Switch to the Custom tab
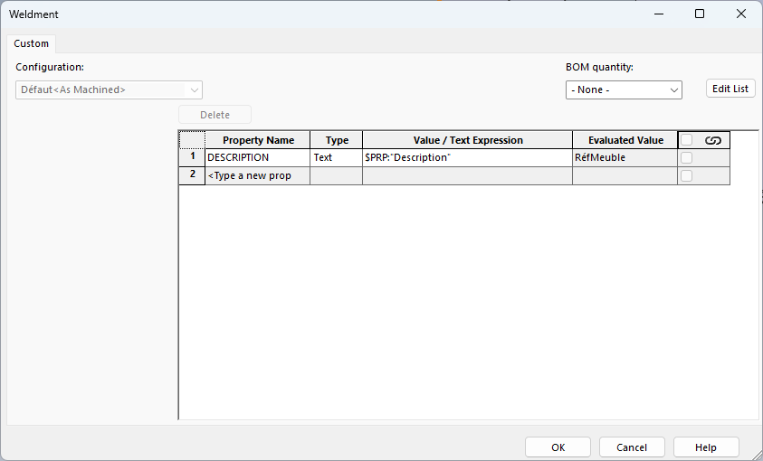The width and height of the screenshot is (763, 461). click(32, 43)
